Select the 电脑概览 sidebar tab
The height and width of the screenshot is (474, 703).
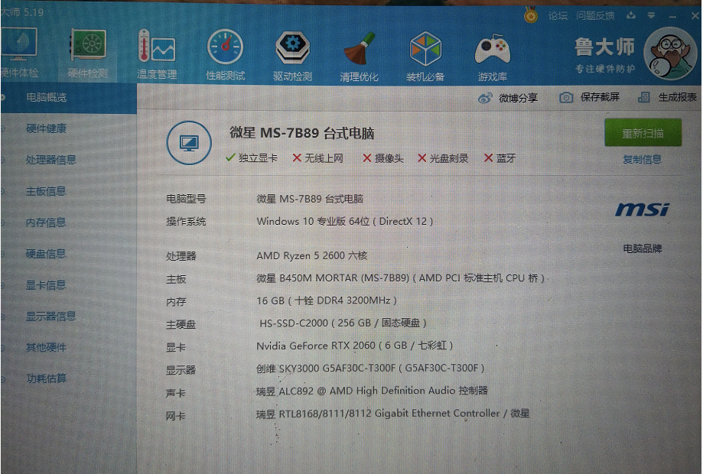[68, 97]
